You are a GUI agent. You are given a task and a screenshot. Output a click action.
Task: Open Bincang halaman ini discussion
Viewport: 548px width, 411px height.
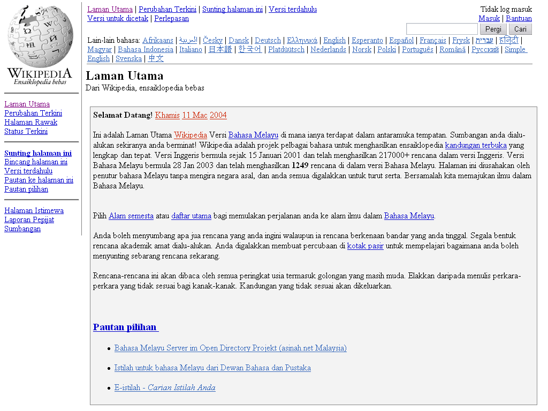click(x=36, y=162)
